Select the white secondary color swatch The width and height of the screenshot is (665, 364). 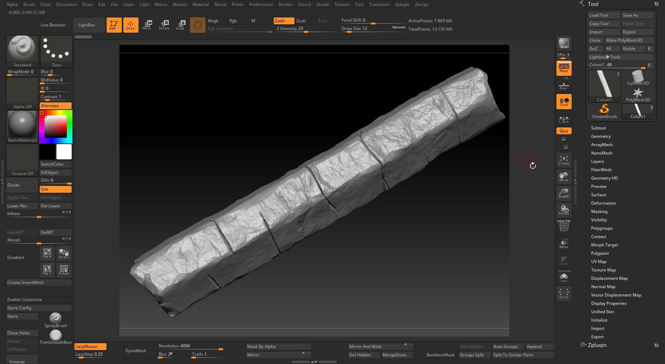tap(64, 152)
